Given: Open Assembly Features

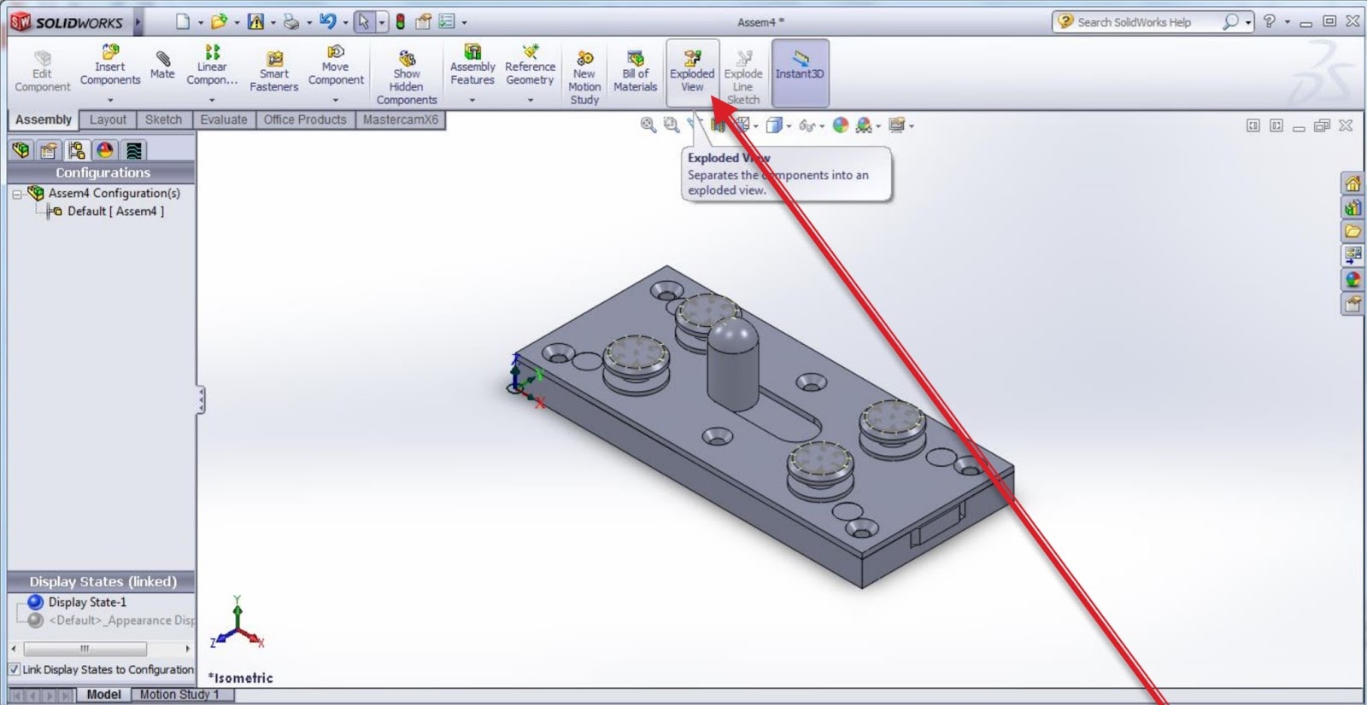Looking at the screenshot, I should pos(472,66).
